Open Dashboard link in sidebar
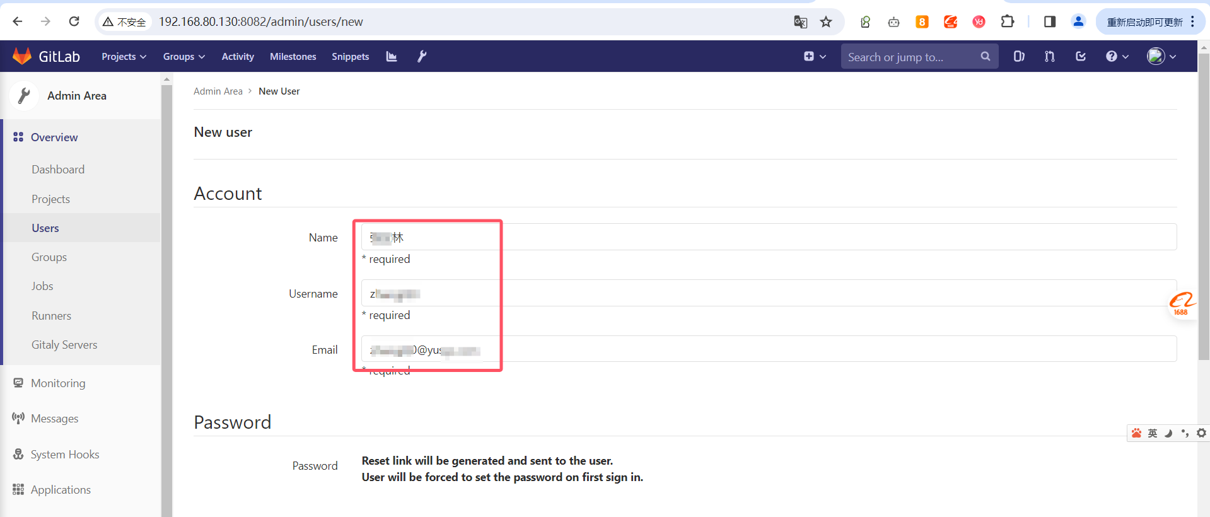 [58, 170]
